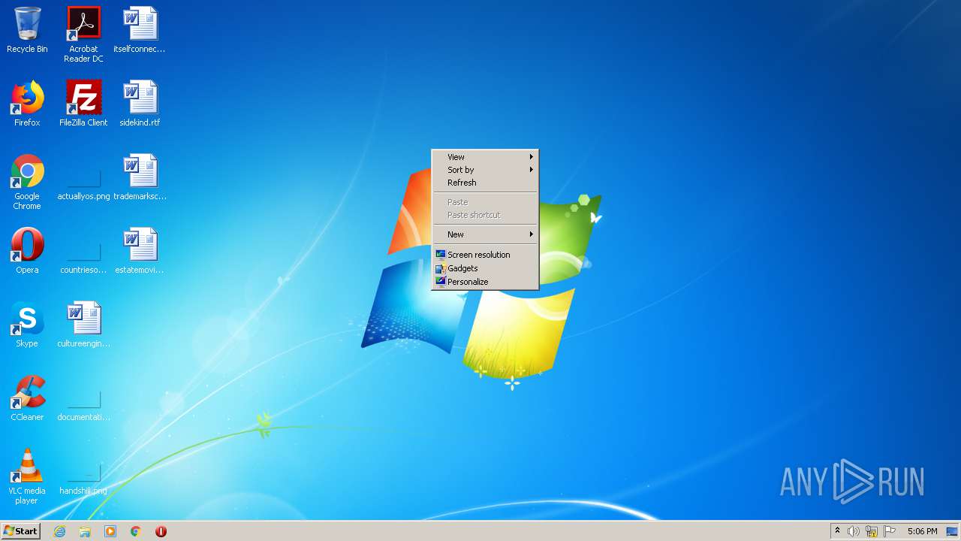Image resolution: width=961 pixels, height=541 pixels.
Task: Select the itselfconnec... Word document icon
Action: [140, 30]
